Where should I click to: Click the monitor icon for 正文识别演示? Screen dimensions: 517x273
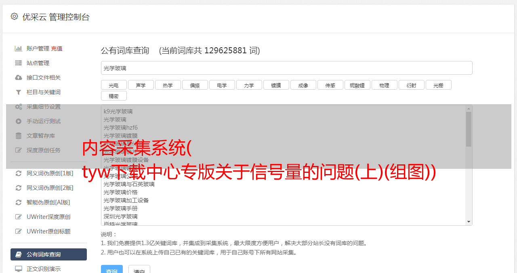[19, 269]
